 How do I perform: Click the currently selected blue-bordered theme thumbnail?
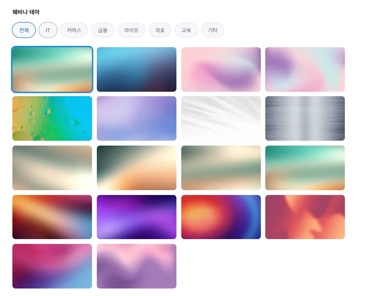tap(52, 69)
